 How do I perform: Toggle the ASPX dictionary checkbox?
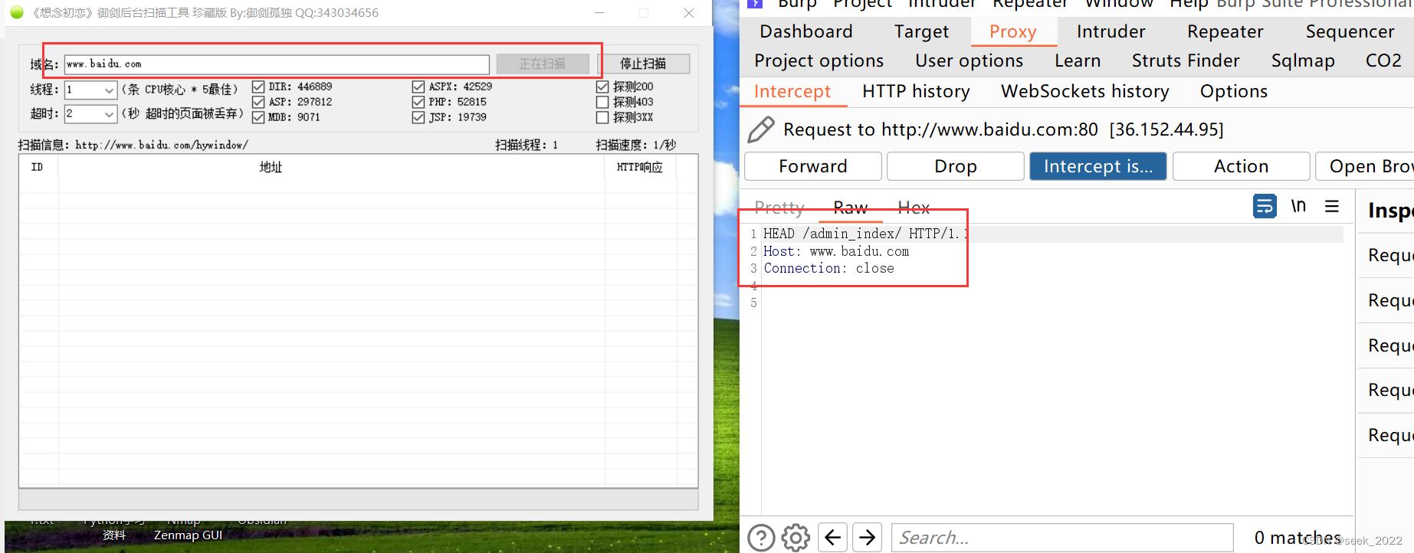pyautogui.click(x=418, y=87)
